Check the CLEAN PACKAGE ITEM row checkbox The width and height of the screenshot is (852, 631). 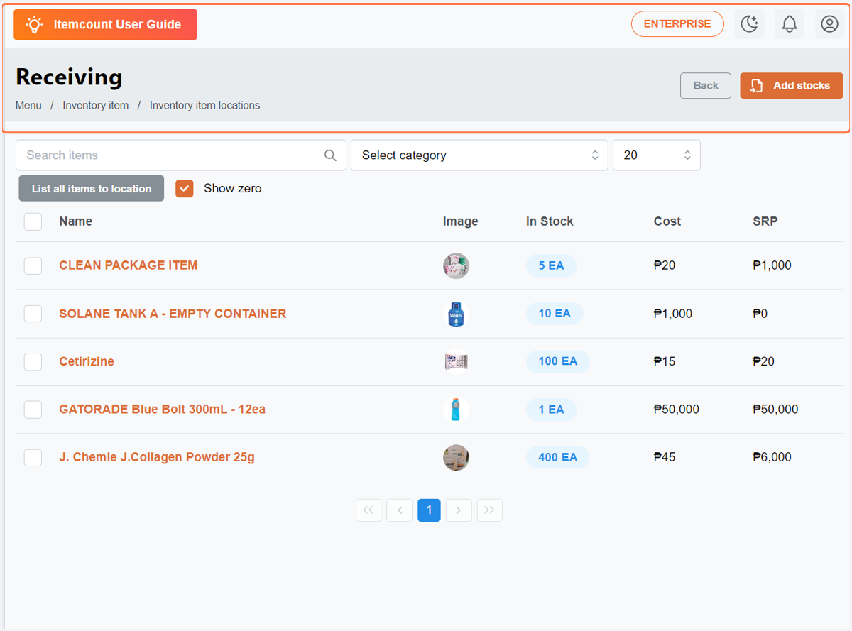(33, 265)
